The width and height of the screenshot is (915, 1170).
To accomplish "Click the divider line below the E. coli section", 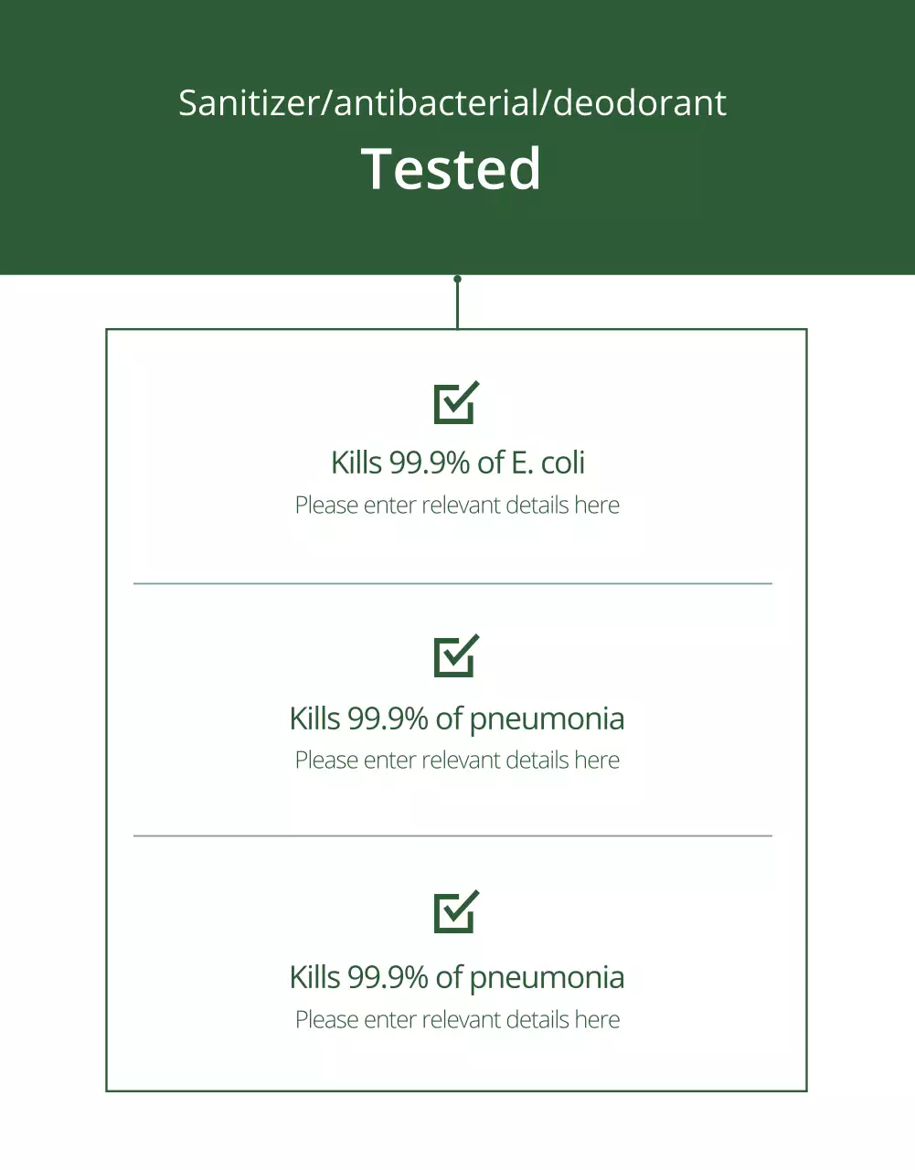I will pyautogui.click(x=452, y=583).
